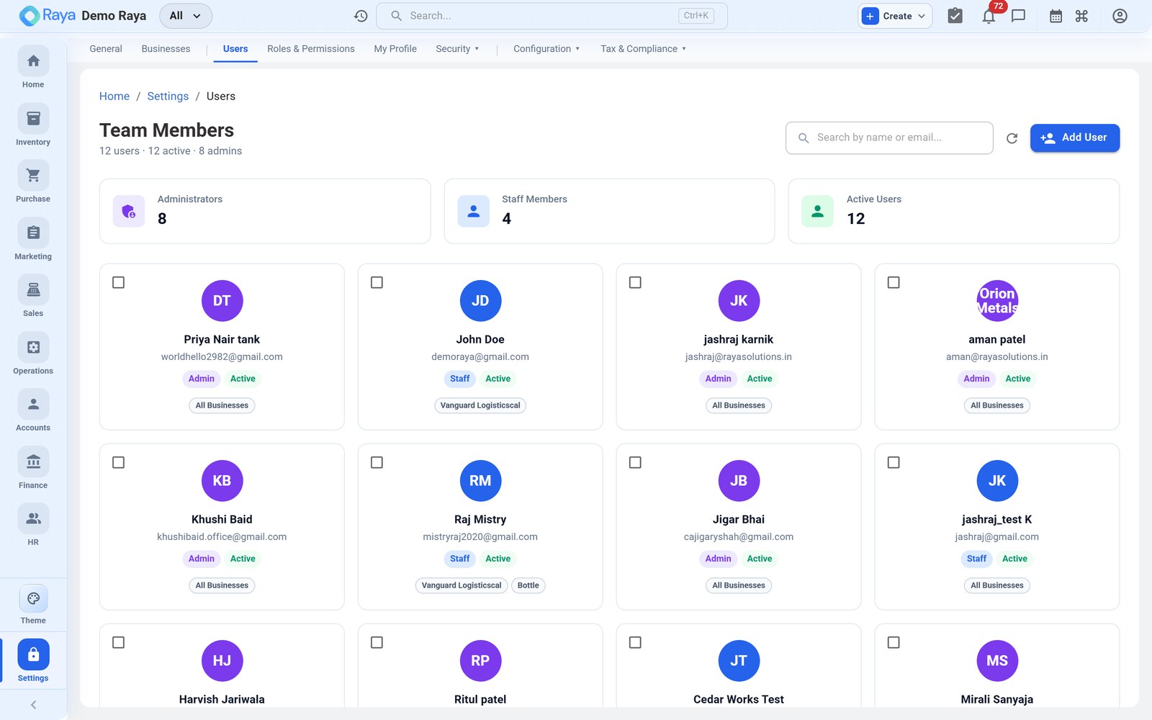This screenshot has height=720, width=1152.
Task: Switch to the General tab
Action: 106,49
